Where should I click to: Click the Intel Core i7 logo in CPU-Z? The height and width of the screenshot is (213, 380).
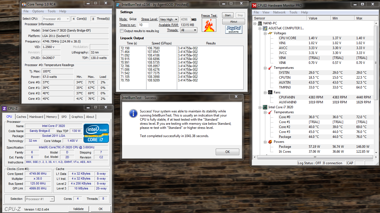[x=96, y=133]
